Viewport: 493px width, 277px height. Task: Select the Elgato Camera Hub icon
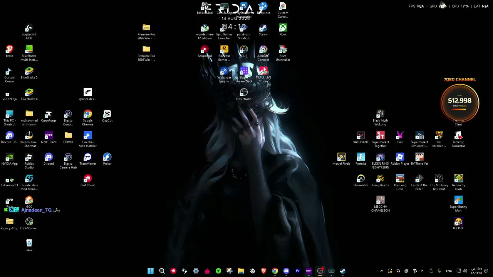click(68, 161)
